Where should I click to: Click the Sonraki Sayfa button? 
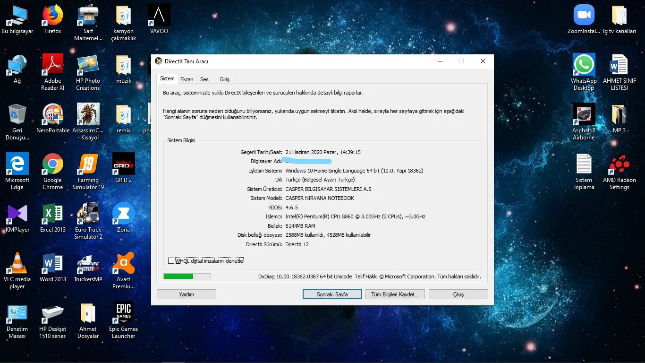pos(332,294)
